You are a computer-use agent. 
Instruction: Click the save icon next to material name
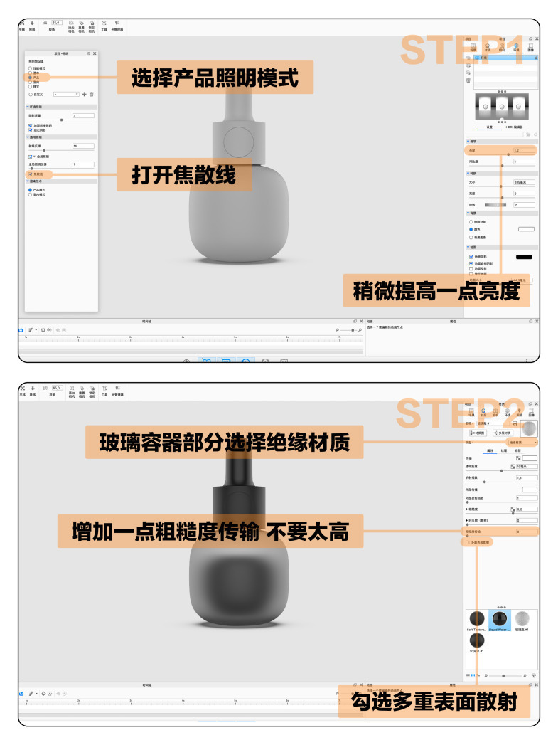515,424
